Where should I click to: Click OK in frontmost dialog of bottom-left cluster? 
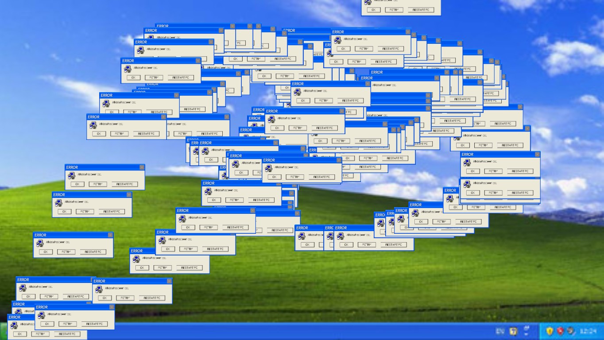47,324
